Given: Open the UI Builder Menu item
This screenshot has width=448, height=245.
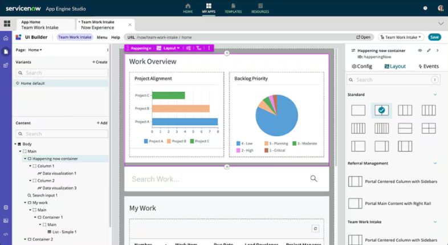Looking at the screenshot, I should 102,38.
